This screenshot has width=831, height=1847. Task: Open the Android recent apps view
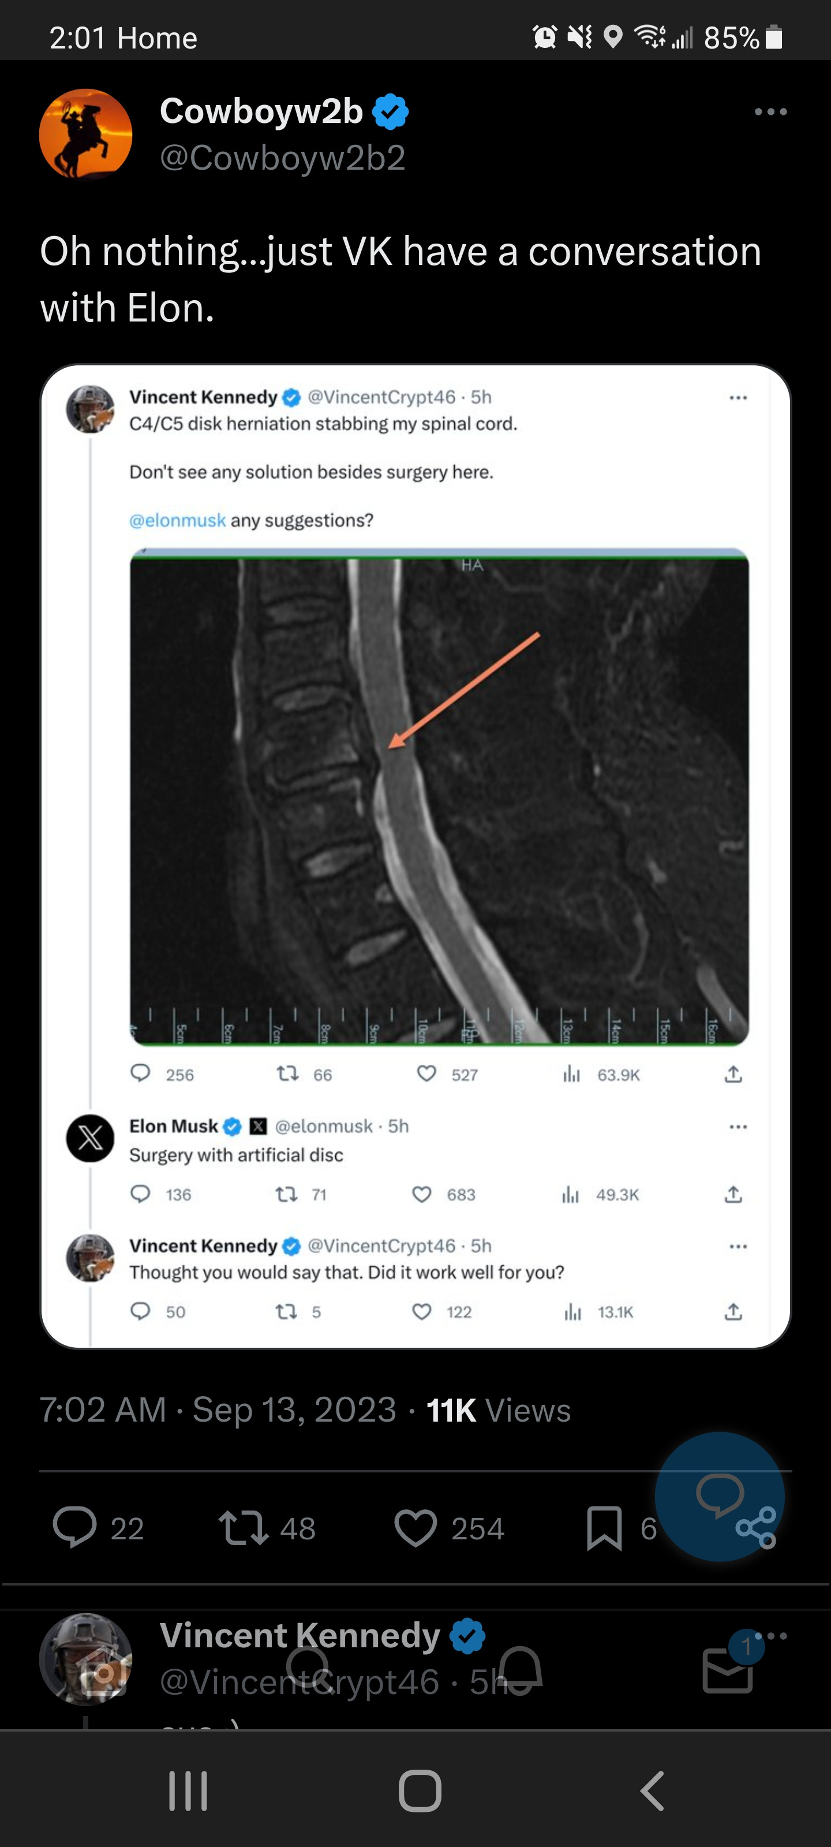188,1790
